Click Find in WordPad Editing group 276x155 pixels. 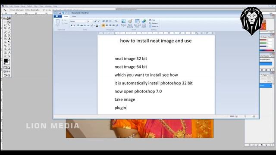pyautogui.click(x=152, y=20)
